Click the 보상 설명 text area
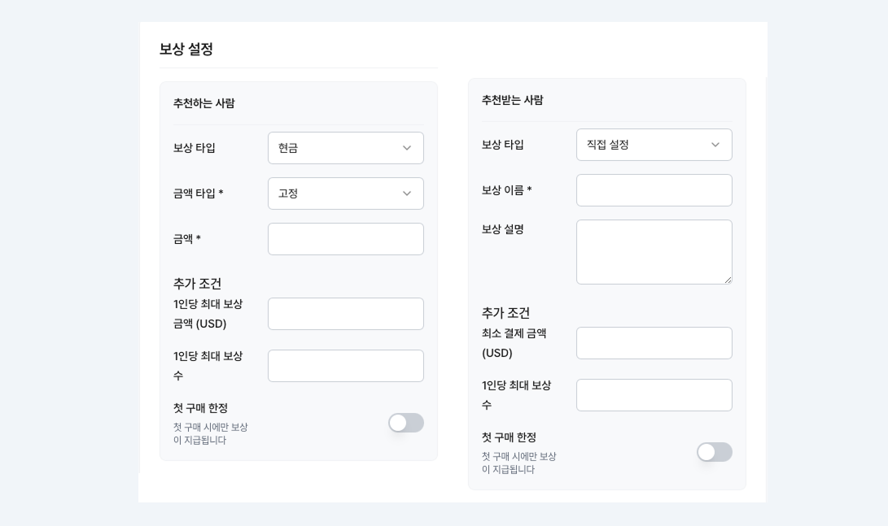 coord(654,251)
